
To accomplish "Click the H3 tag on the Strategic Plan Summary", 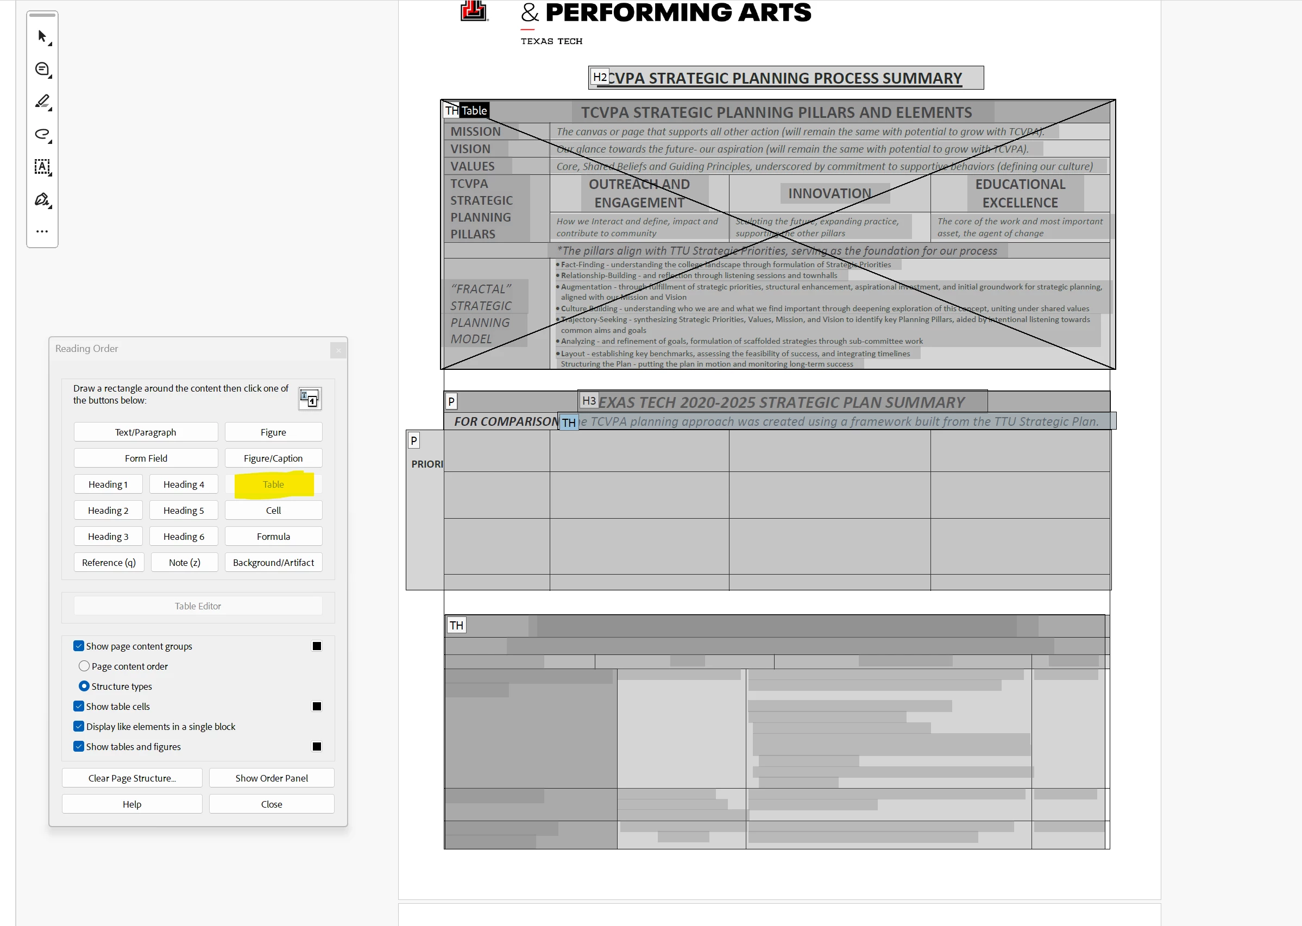I will [589, 401].
